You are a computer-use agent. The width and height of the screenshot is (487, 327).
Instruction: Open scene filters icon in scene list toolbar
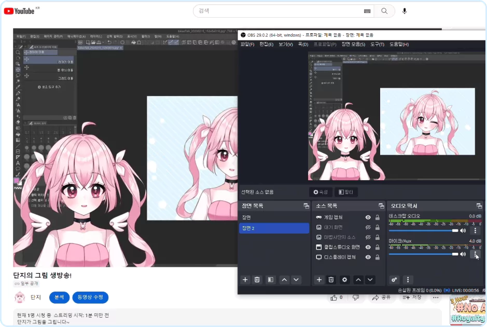pos(271,280)
